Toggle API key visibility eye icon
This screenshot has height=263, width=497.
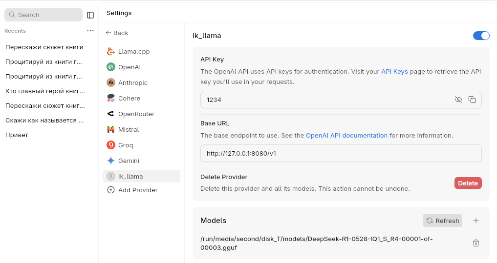pyautogui.click(x=458, y=100)
